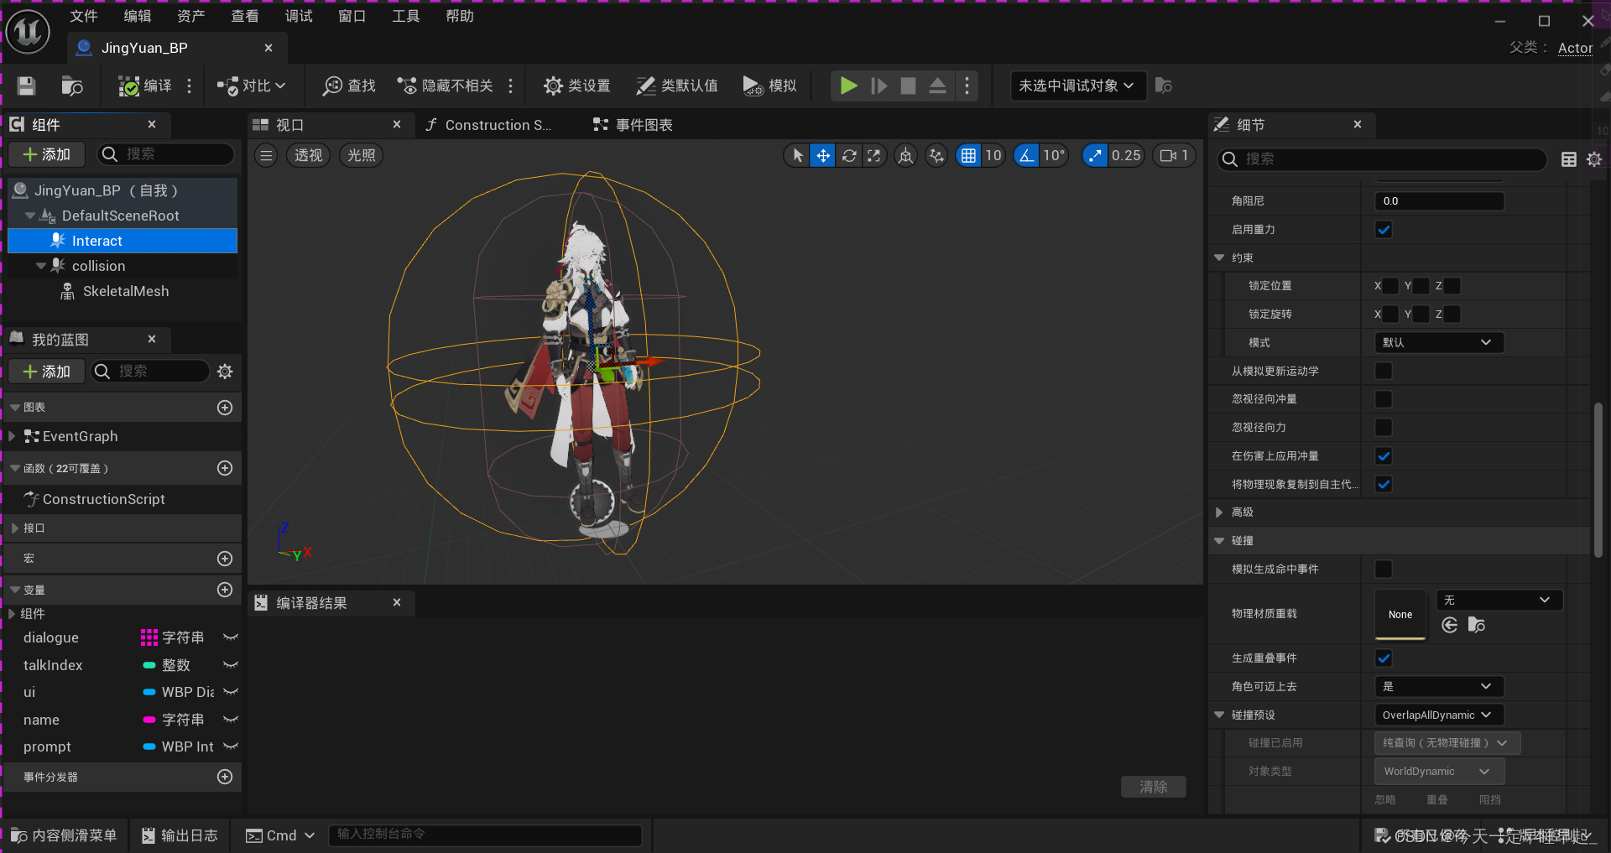Add new variable with 变量 plus icon
The height and width of the screenshot is (853, 1611).
(225, 590)
